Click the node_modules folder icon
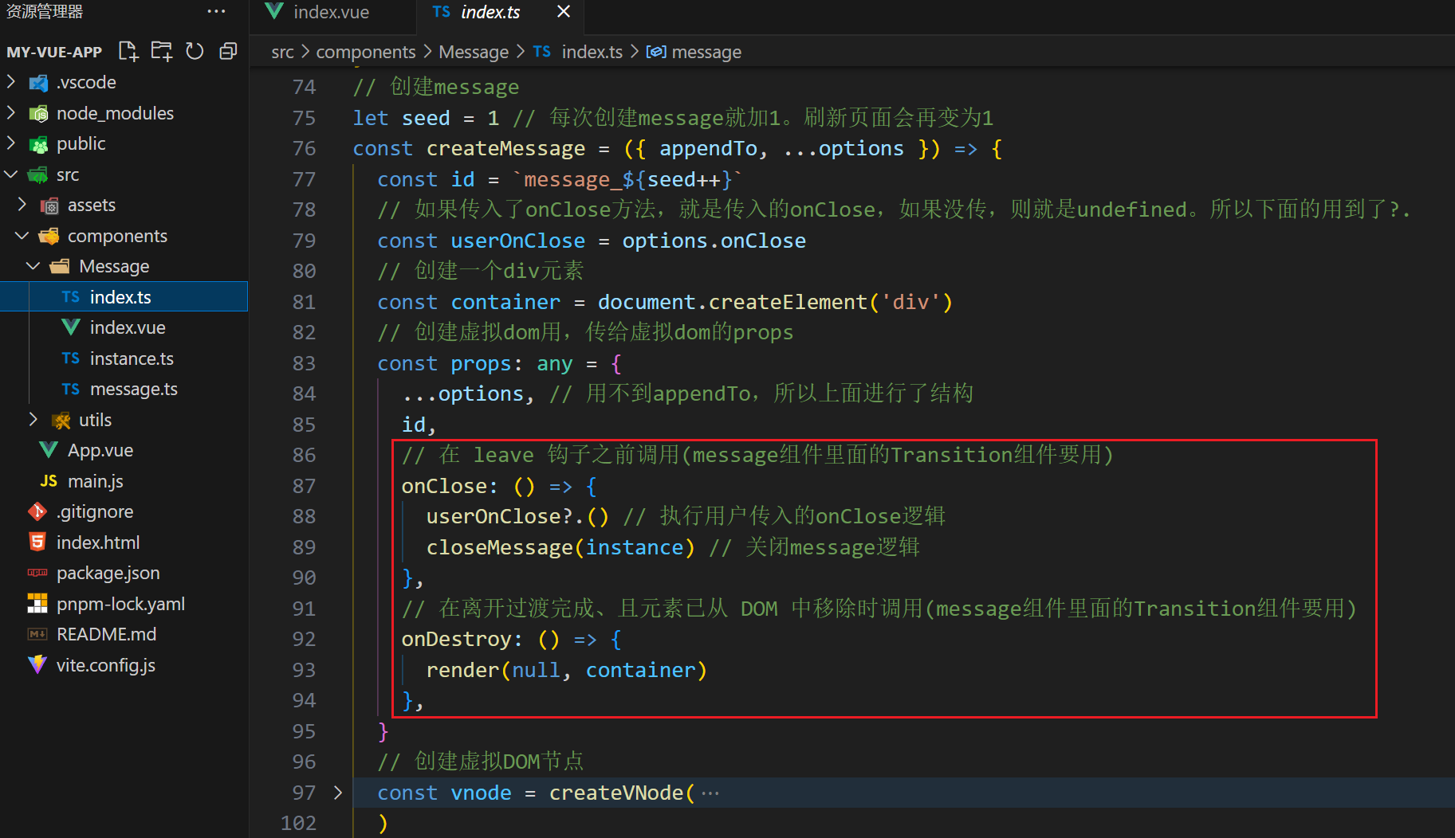Image resolution: width=1455 pixels, height=838 pixels. click(38, 114)
